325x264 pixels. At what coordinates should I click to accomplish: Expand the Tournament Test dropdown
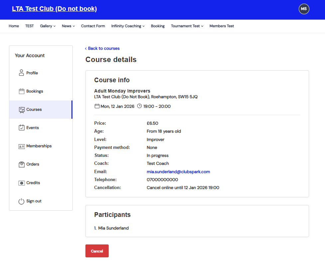pyautogui.click(x=187, y=26)
